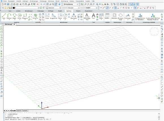Toggle the layer plot printer icon
The width and height of the screenshot is (164, 121).
click(12, 8)
